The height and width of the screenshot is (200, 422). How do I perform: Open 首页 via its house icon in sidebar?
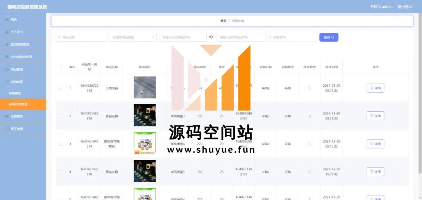click(x=7, y=20)
